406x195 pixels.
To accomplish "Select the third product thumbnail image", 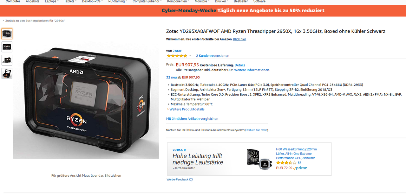I will (x=7, y=60).
